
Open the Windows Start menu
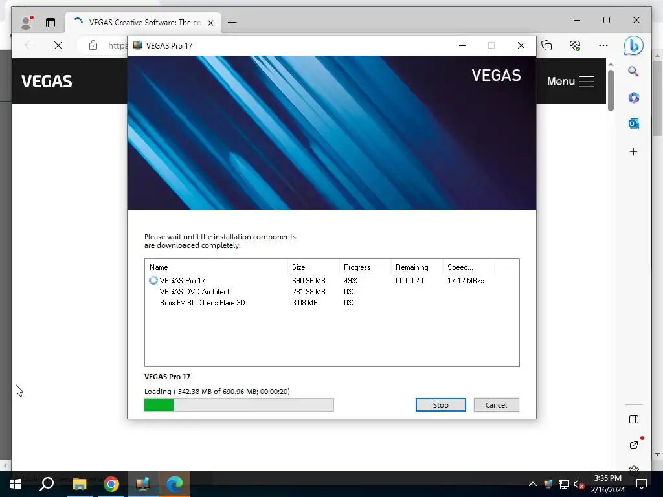(x=16, y=484)
